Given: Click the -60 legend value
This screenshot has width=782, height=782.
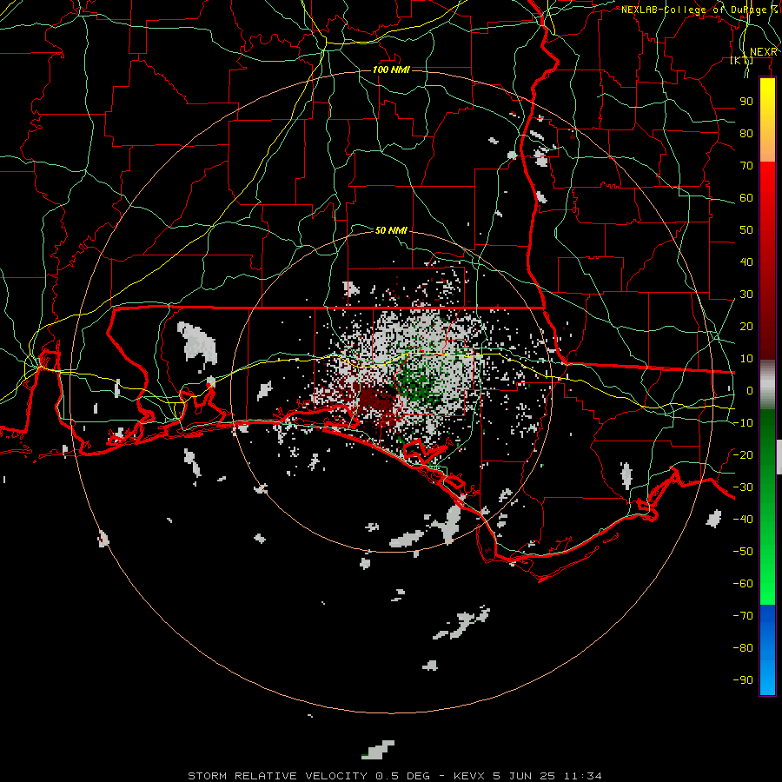Looking at the screenshot, I should (743, 584).
